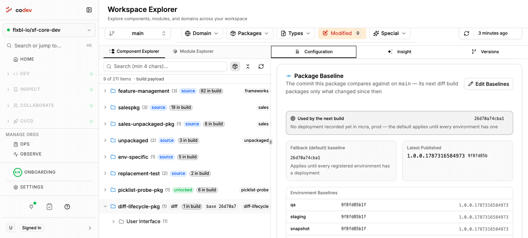The image size is (528, 238).
Task: Select the Versions tab
Action: coord(485,52)
